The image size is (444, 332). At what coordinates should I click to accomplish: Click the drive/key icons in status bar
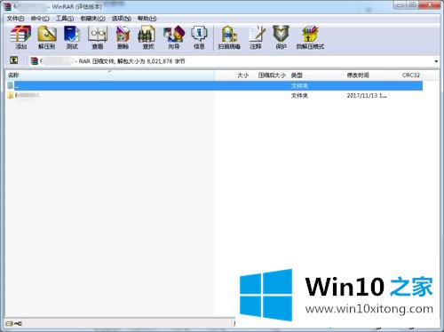pos(14,323)
